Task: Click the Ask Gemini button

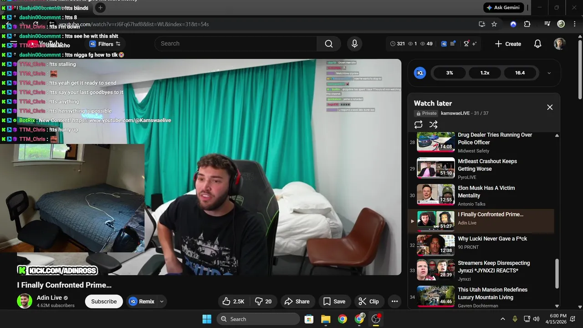Action: 503,8
